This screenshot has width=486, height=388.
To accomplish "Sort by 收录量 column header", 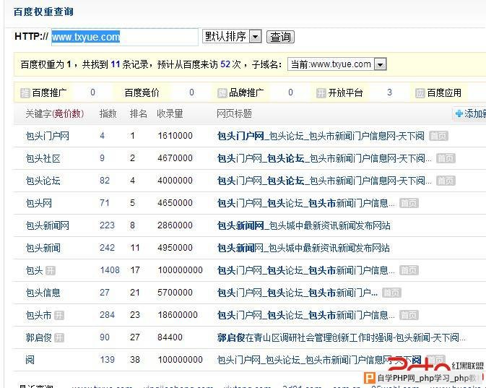I will (x=170, y=114).
